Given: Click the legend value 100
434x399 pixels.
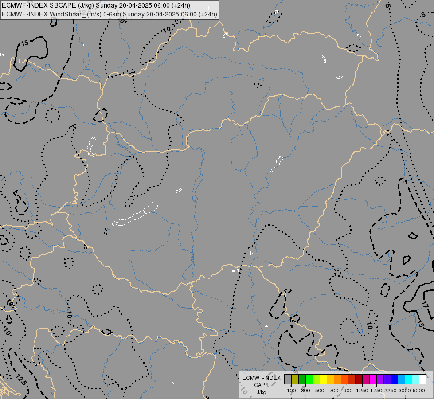Looking at the screenshot, I should [x=291, y=391].
